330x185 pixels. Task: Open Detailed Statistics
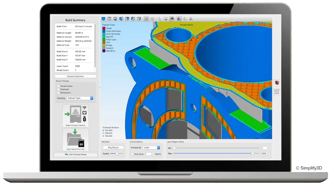tap(75, 76)
